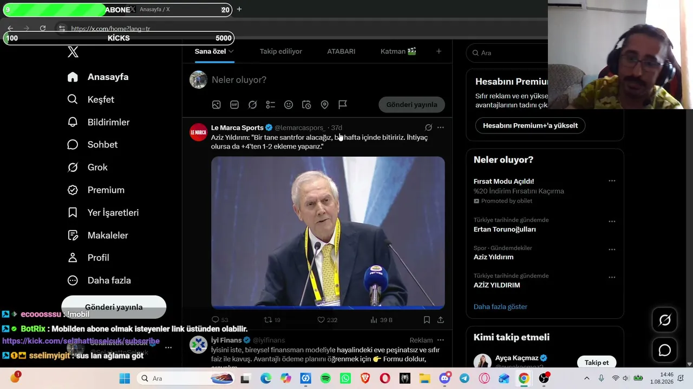
Task: Open the emoji picker in the composer
Action: (x=289, y=105)
